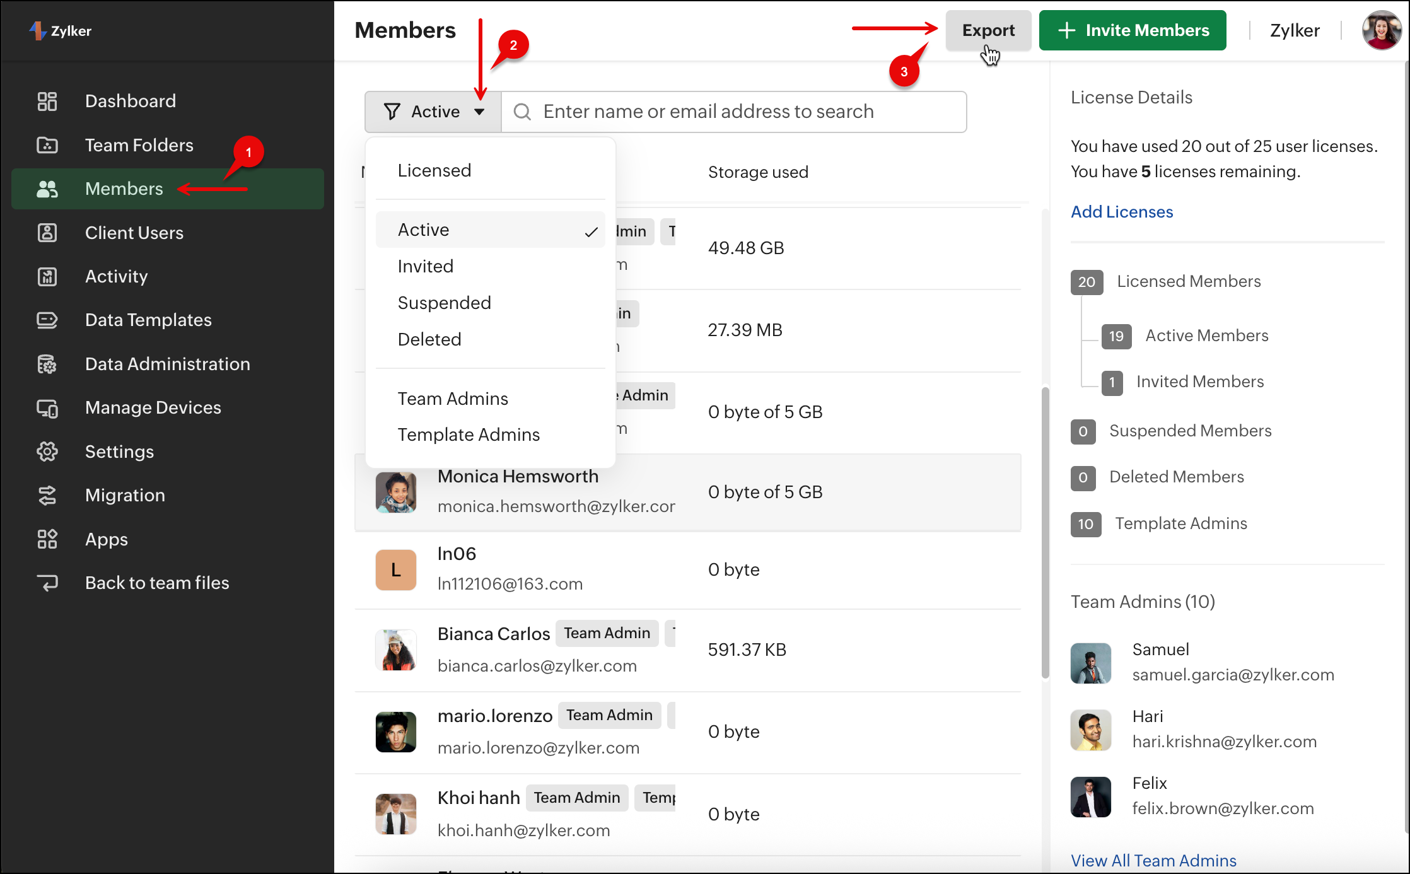Open the Active filter dropdown arrow
The height and width of the screenshot is (874, 1410).
coord(479,112)
